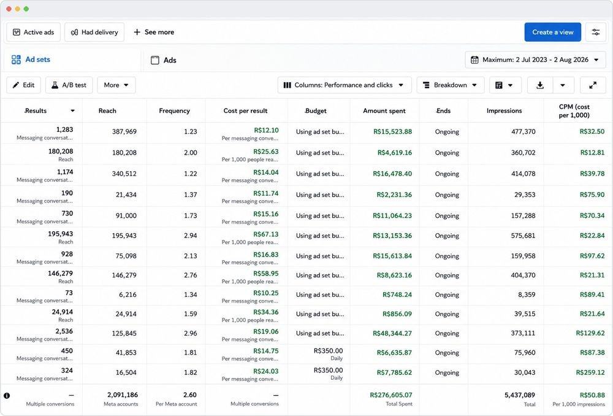This screenshot has width=613, height=416.
Task: Click the 1,283 results cell
Action: pos(64,129)
